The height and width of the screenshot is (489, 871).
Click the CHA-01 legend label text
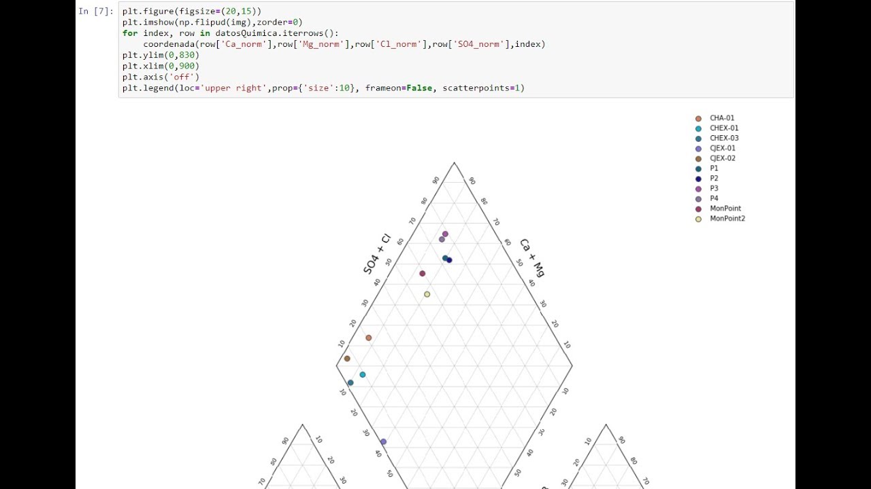pyautogui.click(x=722, y=118)
